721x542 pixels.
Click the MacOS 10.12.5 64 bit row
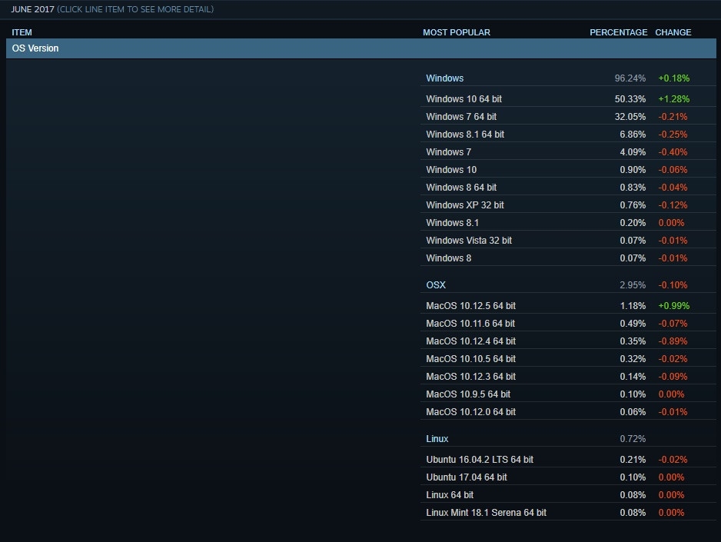(568, 306)
